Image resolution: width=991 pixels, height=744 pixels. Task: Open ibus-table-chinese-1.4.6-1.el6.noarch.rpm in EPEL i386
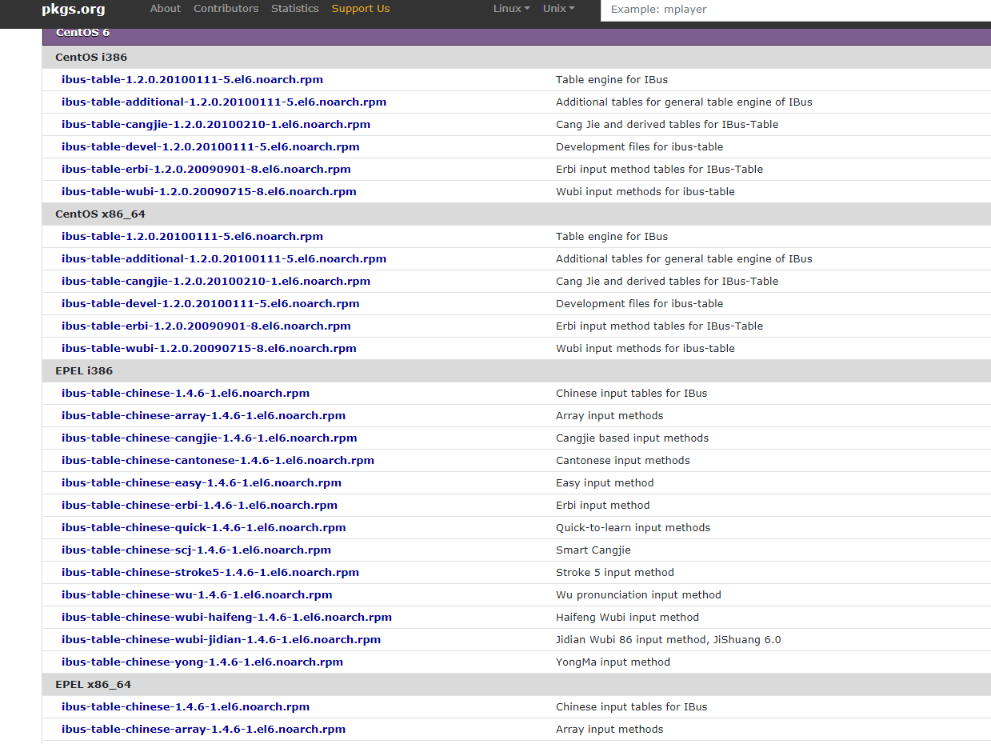[185, 393]
